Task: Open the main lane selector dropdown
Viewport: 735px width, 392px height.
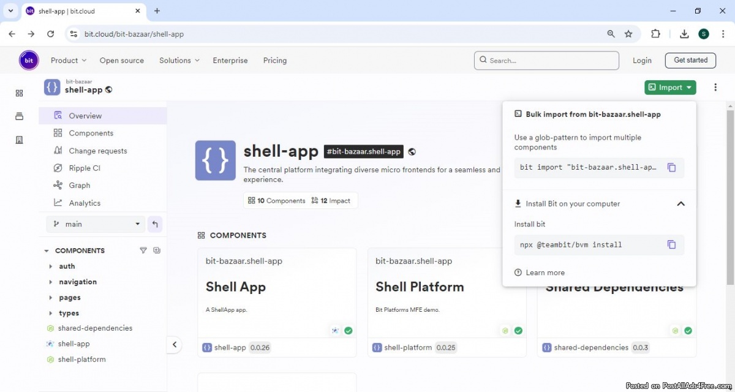Action: click(x=96, y=224)
